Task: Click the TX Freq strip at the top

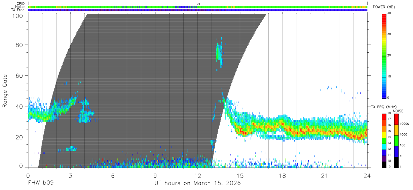Action: (197, 10)
